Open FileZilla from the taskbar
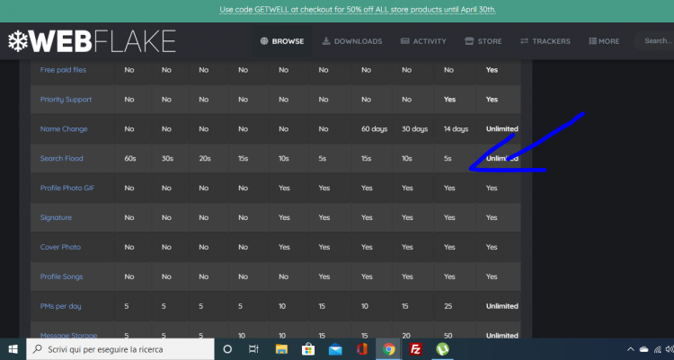The height and width of the screenshot is (360, 674). 415,348
